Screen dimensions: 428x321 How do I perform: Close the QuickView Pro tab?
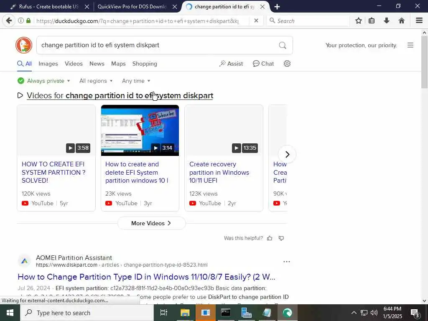[x=175, y=7]
